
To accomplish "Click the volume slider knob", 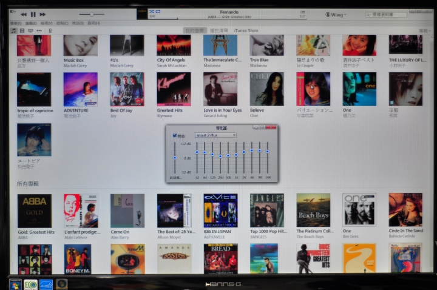I will click(x=92, y=14).
